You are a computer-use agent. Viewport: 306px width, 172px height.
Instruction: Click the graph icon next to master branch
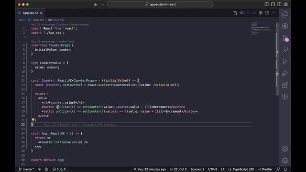coord(46,169)
